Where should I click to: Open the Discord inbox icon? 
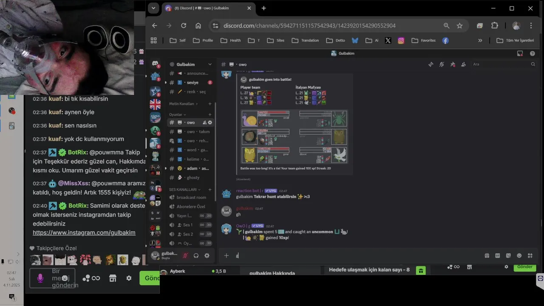(x=520, y=53)
